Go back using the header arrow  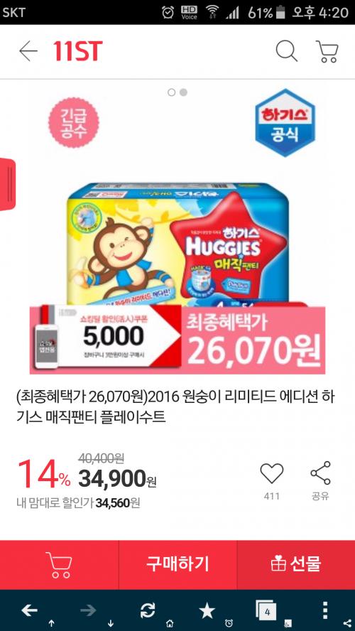pyautogui.click(x=28, y=51)
